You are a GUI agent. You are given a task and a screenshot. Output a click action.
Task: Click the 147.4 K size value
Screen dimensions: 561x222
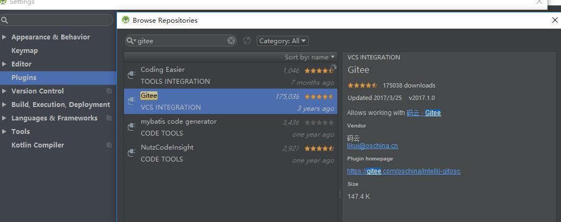point(358,197)
